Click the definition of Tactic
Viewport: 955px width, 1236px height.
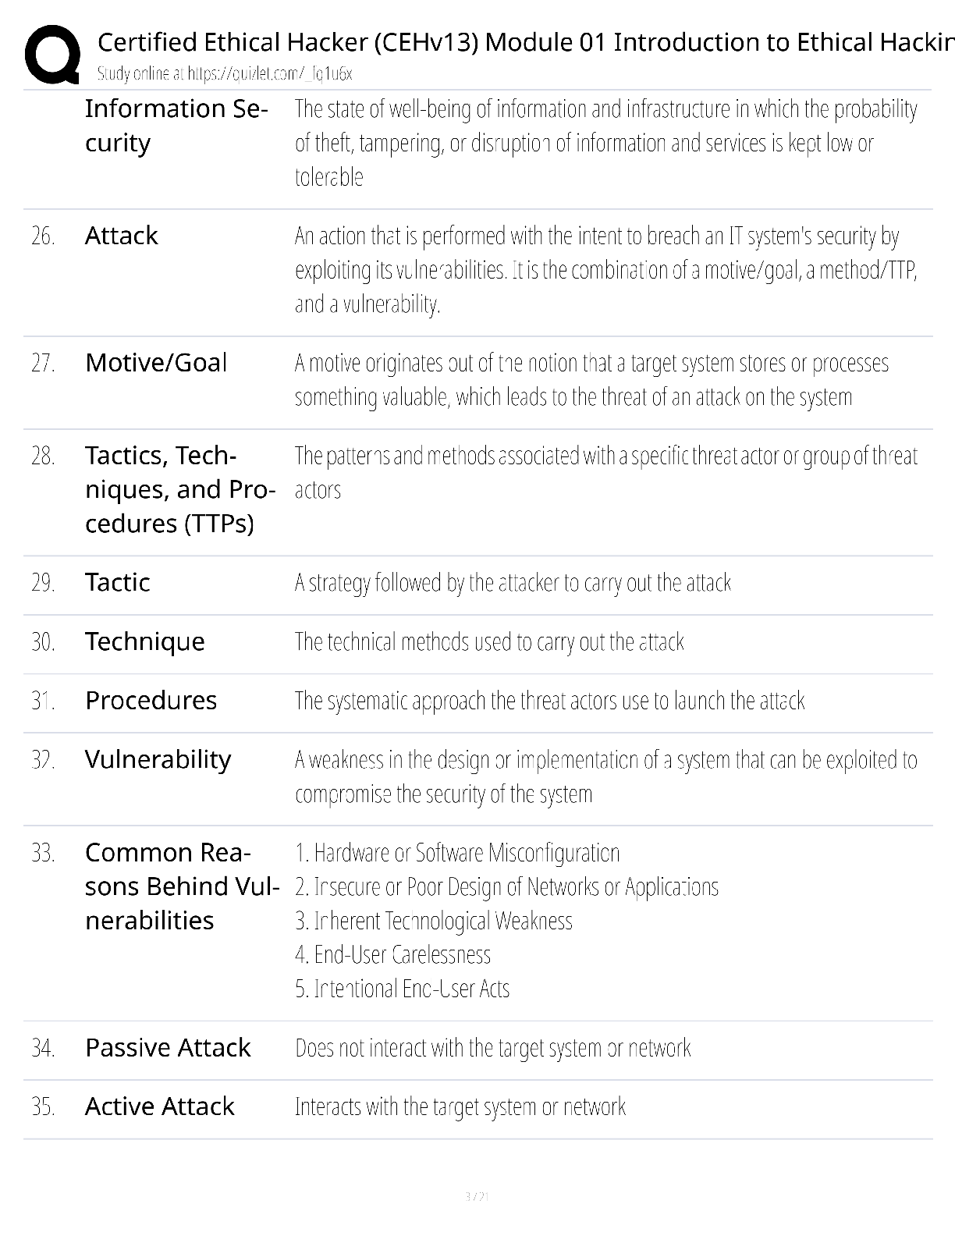[x=513, y=583]
